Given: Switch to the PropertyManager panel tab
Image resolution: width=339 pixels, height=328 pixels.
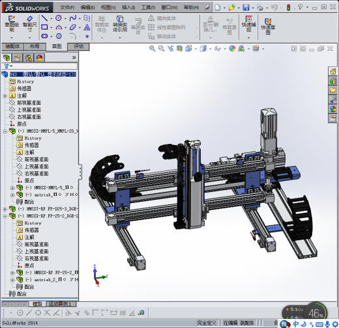Looking at the screenshot, I should click(18, 58).
